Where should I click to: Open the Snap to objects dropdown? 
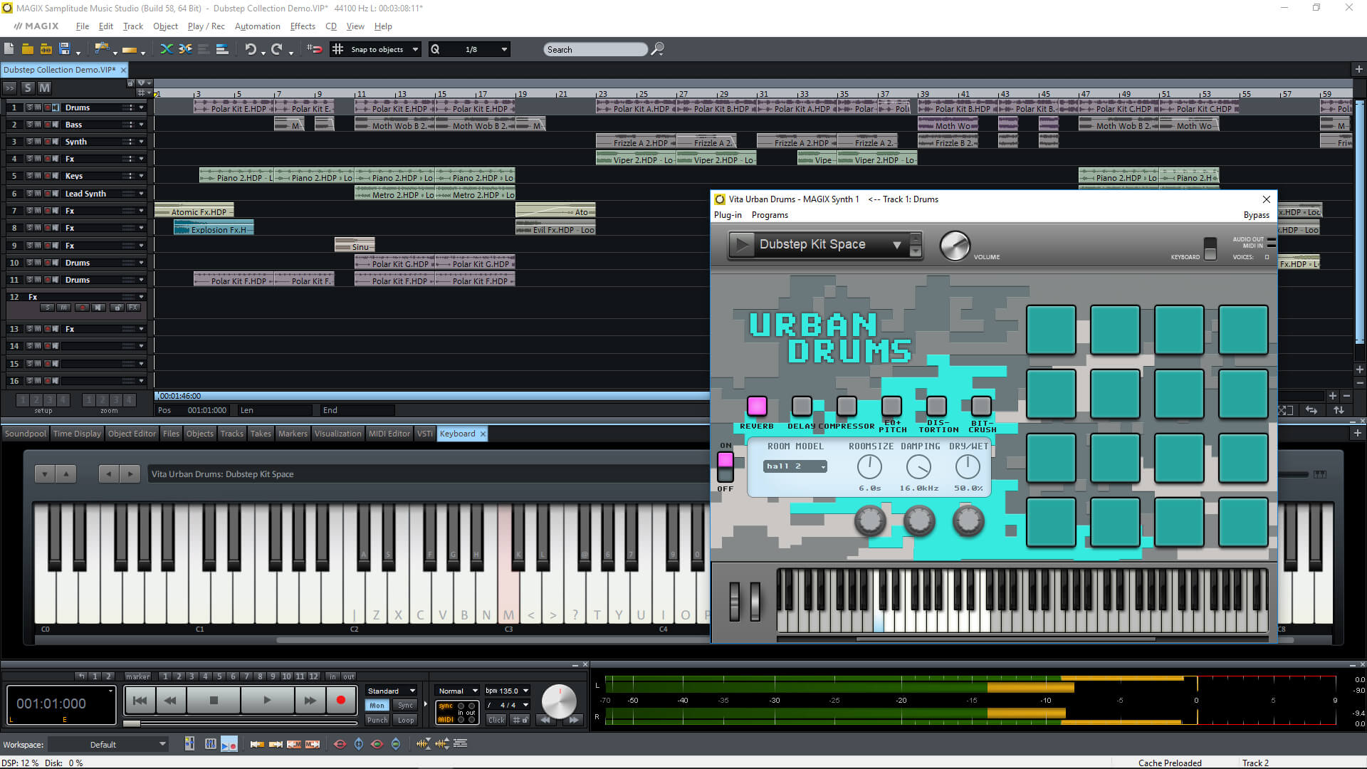pyautogui.click(x=415, y=49)
